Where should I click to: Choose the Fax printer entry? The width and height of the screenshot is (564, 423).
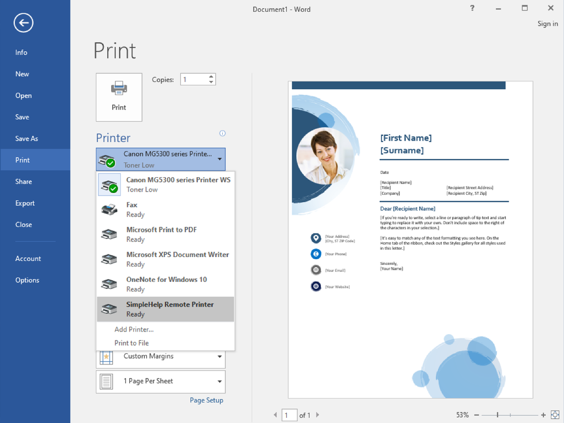point(166,209)
